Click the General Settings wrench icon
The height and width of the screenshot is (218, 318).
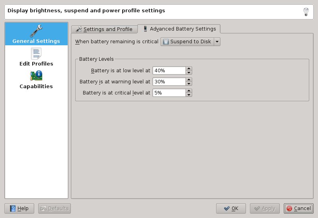point(36,31)
